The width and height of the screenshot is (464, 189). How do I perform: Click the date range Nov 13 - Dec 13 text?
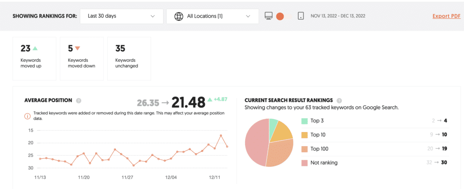click(x=338, y=16)
